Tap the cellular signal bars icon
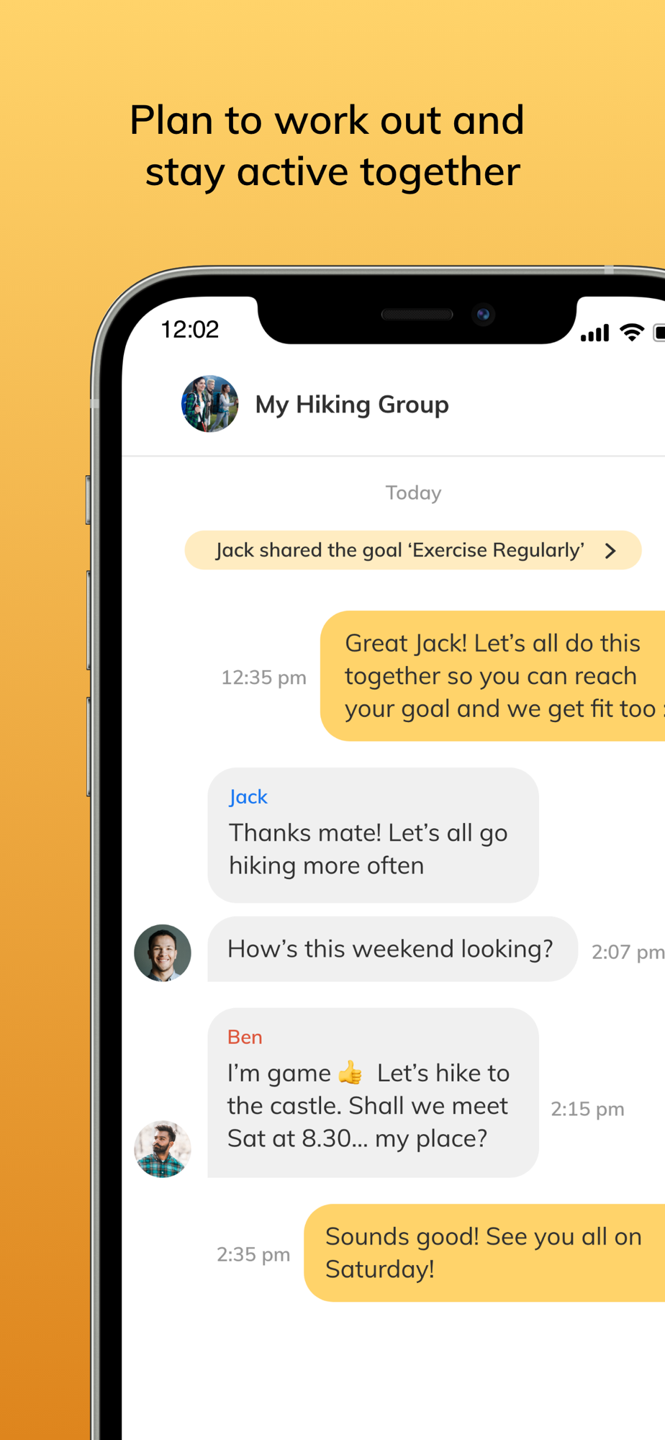This screenshot has width=665, height=1440. (x=595, y=333)
